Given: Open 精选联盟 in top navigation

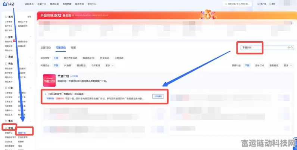Looking at the screenshot, I should tap(54, 4).
